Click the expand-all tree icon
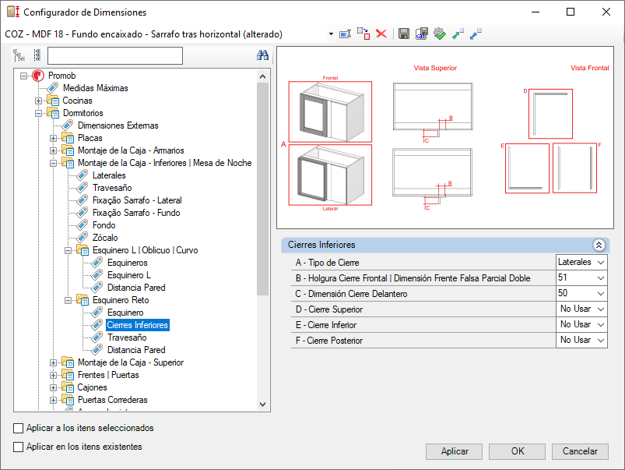Screen dimensions: 625x470 pyautogui.click(x=19, y=55)
